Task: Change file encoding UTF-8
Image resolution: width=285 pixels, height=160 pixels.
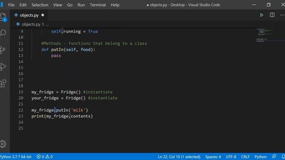Action: [x=231, y=156]
